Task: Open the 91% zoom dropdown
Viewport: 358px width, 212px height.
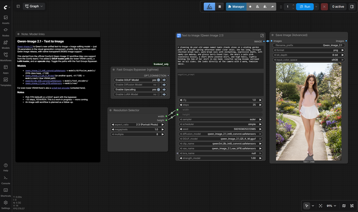Action: tap(331, 205)
